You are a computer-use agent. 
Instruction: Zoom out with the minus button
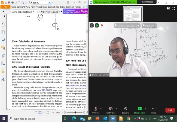click(x=65, y=113)
